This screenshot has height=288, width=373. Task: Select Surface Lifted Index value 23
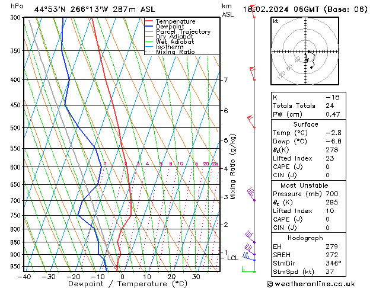pyautogui.click(x=330, y=158)
